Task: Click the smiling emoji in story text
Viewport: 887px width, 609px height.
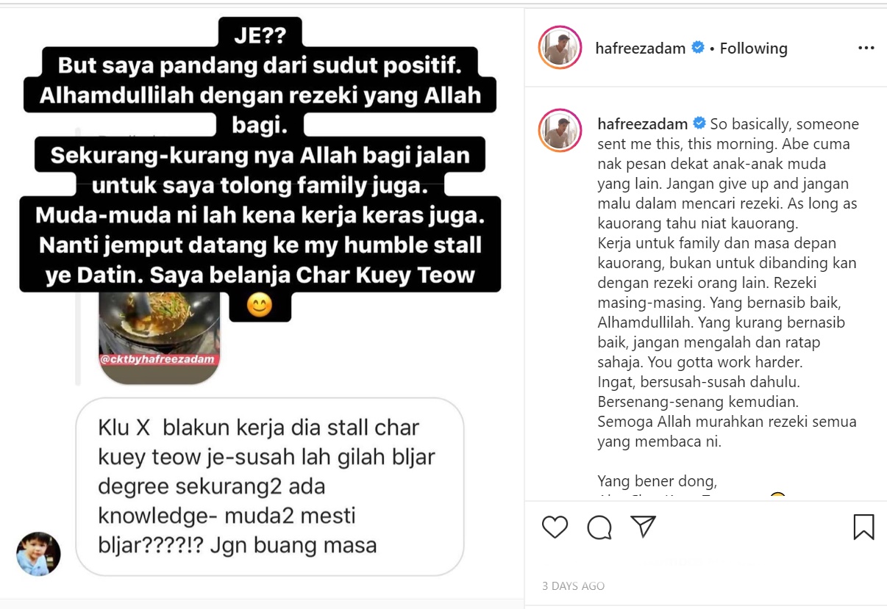Action: [x=259, y=304]
